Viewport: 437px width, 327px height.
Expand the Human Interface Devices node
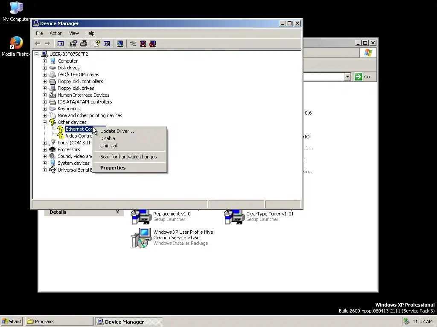(44, 95)
